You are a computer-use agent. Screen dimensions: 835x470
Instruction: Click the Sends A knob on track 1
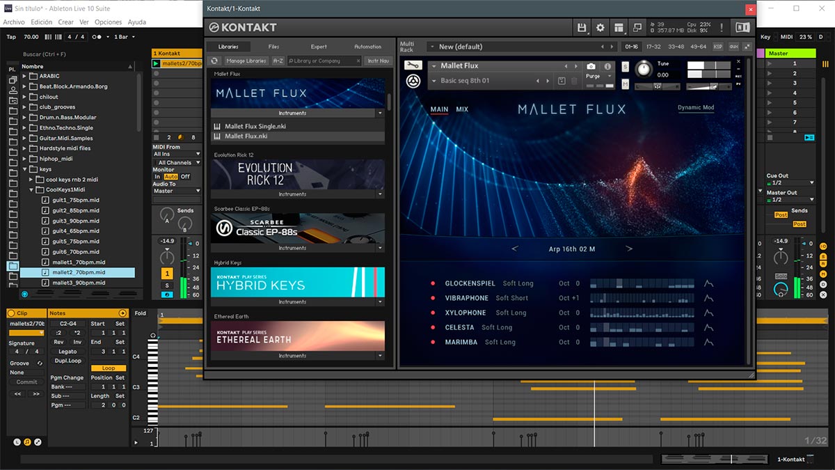[166, 214]
